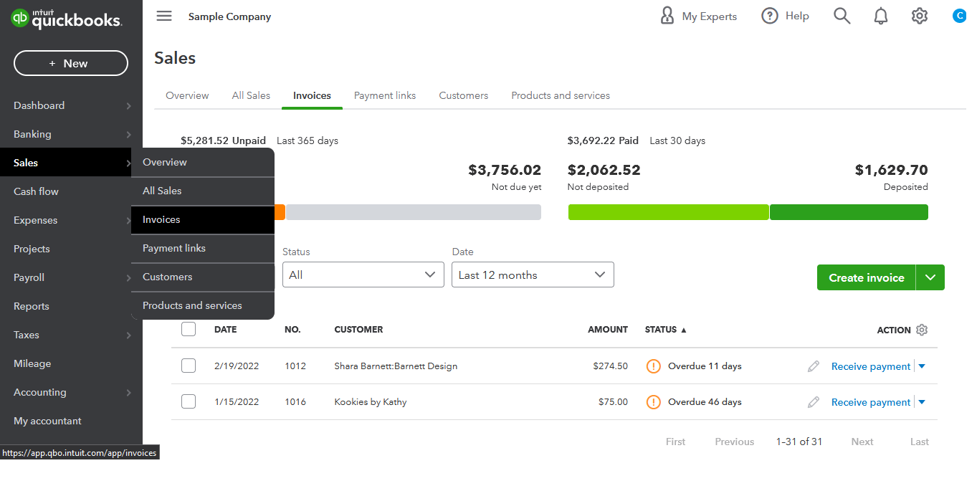Viewport: 977px width, 491px height.
Task: Select the header checkbox to select all invoices
Action: click(188, 328)
